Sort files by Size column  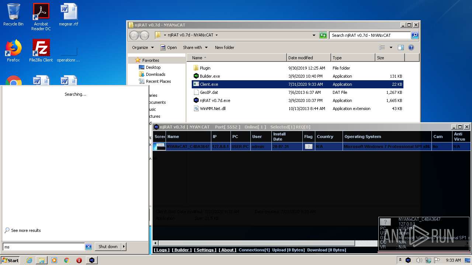[390, 58]
